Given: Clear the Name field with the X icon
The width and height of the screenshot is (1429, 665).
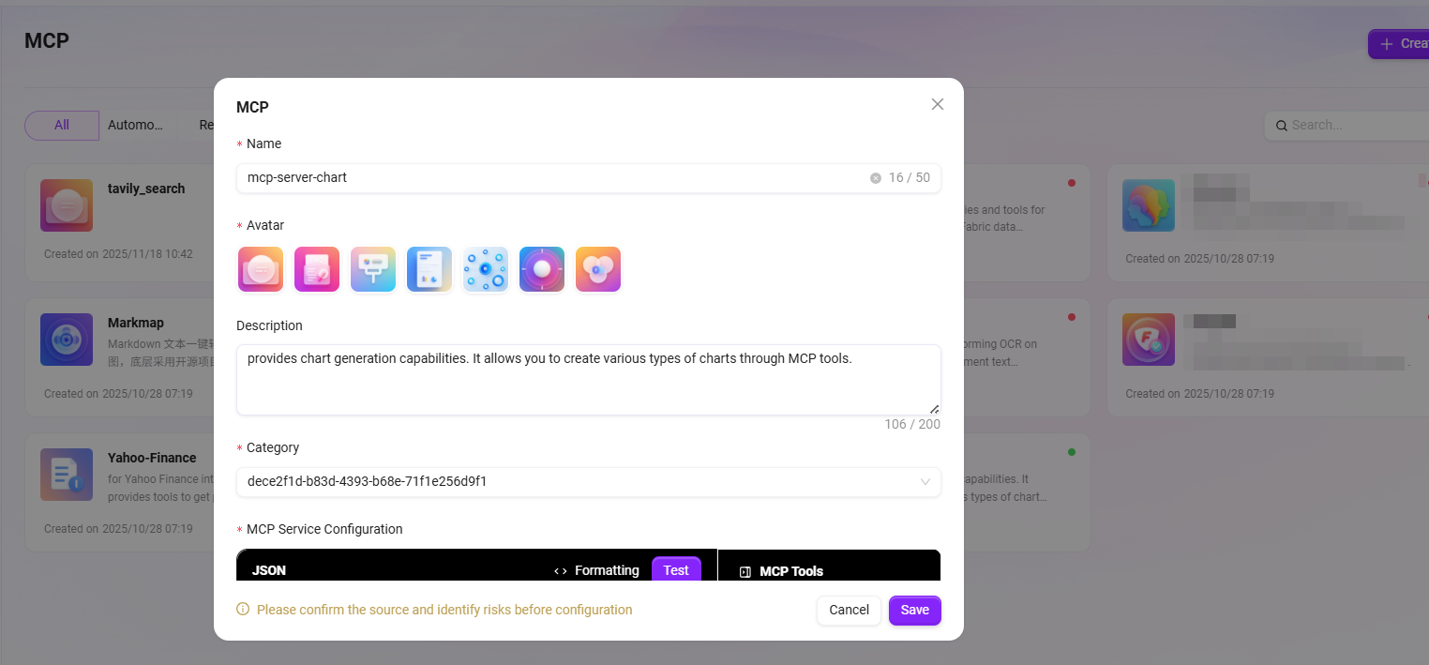Looking at the screenshot, I should 876,178.
